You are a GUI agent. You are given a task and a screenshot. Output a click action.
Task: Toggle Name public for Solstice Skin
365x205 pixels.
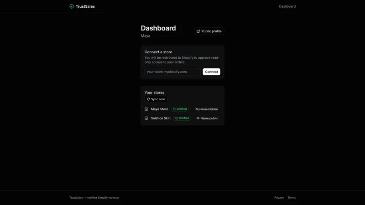[207, 118]
